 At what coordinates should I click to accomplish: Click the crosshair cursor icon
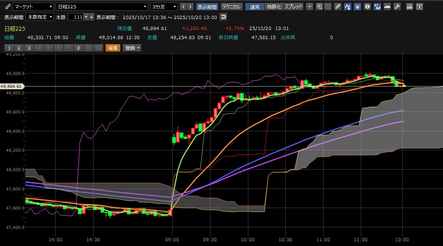[310, 7]
